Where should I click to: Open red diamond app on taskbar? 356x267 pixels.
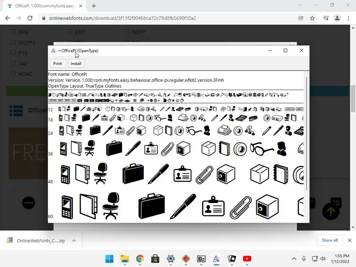point(186,259)
